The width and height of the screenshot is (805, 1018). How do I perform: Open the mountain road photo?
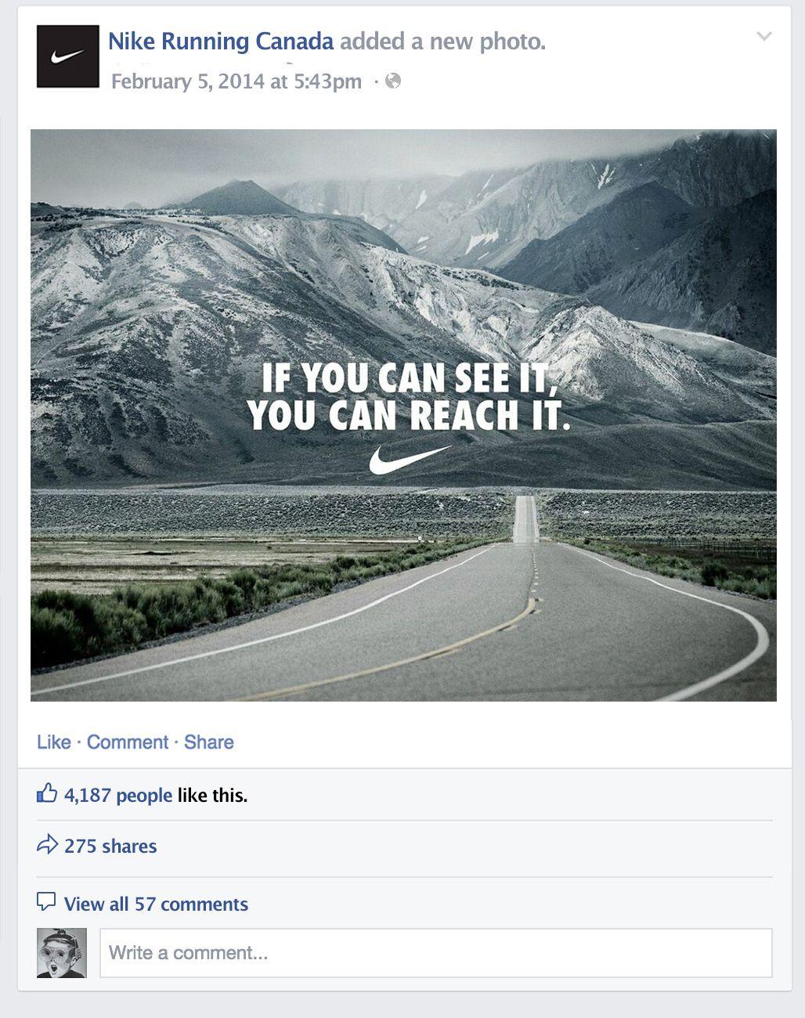coord(403,415)
